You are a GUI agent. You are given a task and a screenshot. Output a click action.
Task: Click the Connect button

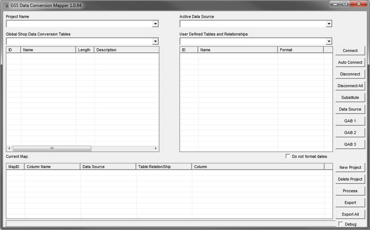coord(350,50)
